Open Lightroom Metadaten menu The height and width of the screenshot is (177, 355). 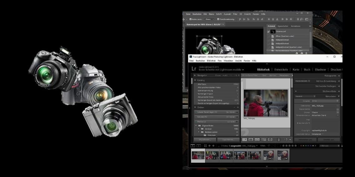(228, 61)
